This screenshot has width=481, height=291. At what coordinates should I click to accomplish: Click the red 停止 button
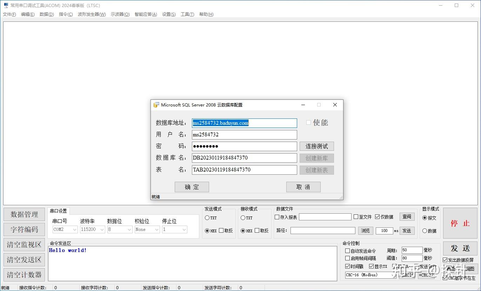[460, 223]
